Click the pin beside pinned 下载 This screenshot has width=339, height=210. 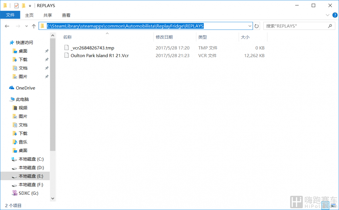(46, 59)
